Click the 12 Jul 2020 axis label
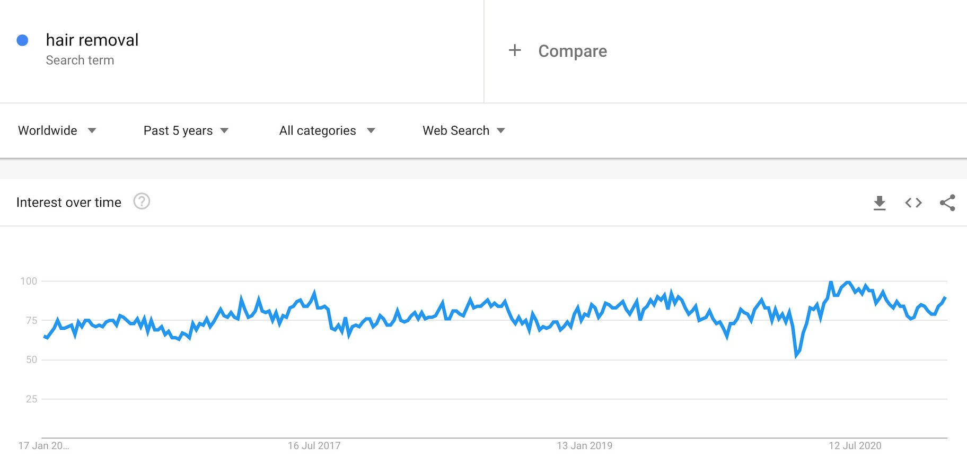The height and width of the screenshot is (475, 967). [855, 446]
